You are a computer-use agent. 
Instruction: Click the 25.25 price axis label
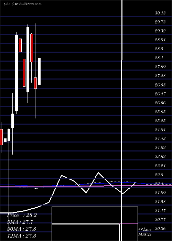[160, 120]
